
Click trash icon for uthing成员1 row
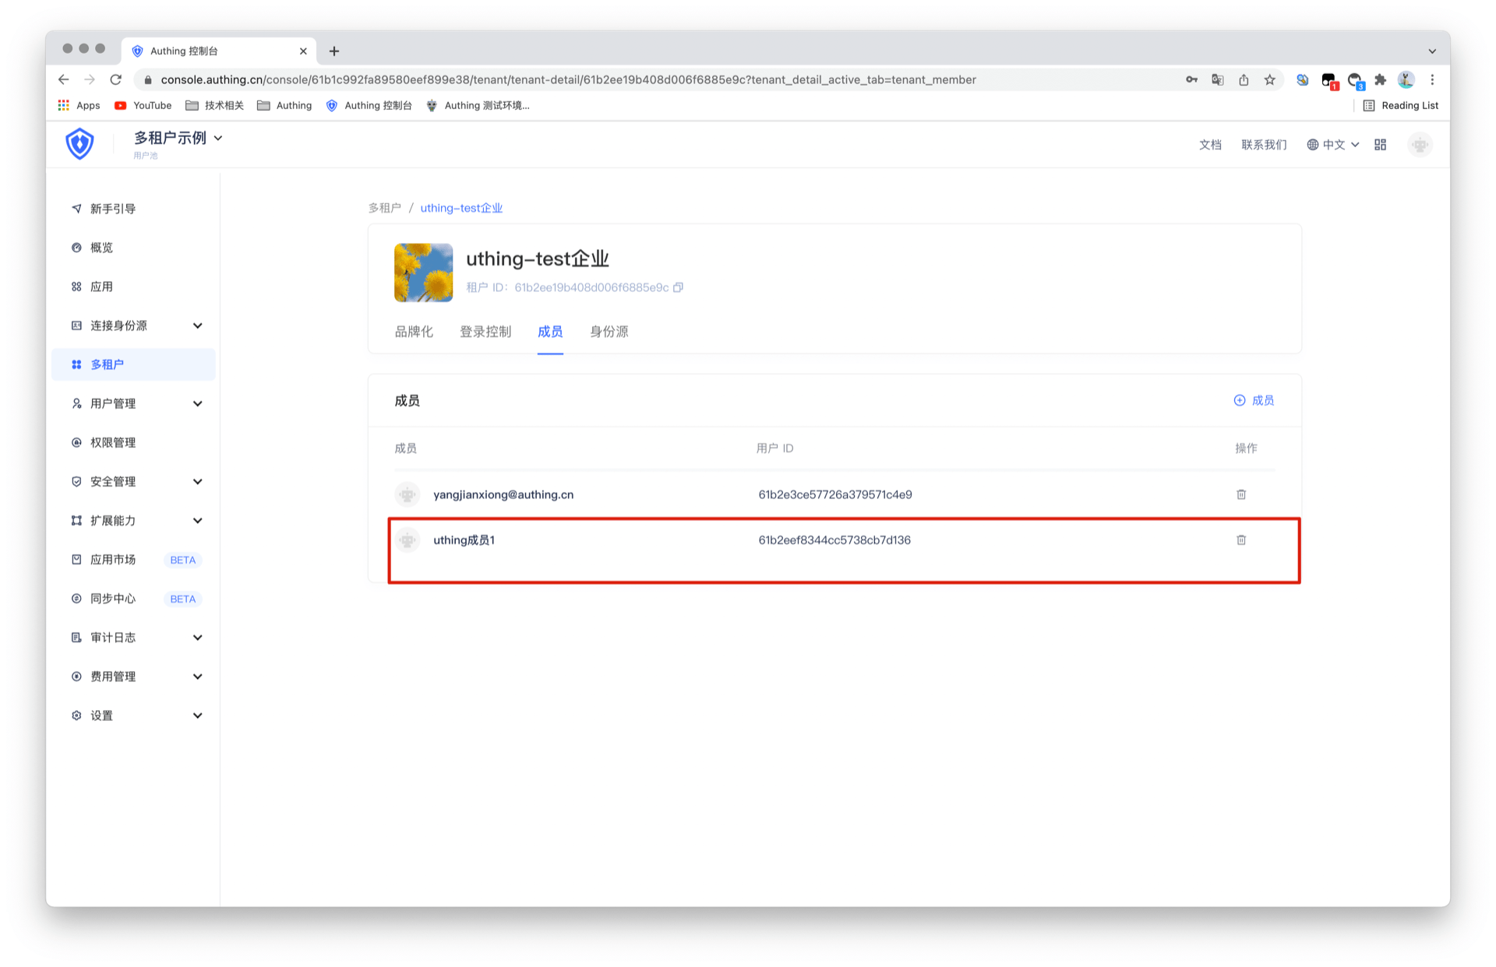pyautogui.click(x=1240, y=540)
